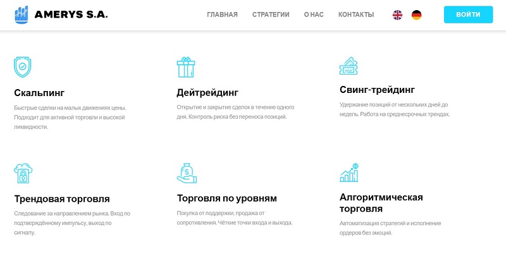Screen dimensions: 506x256
Task: Click the money bag hand icon
Action: 187,173
